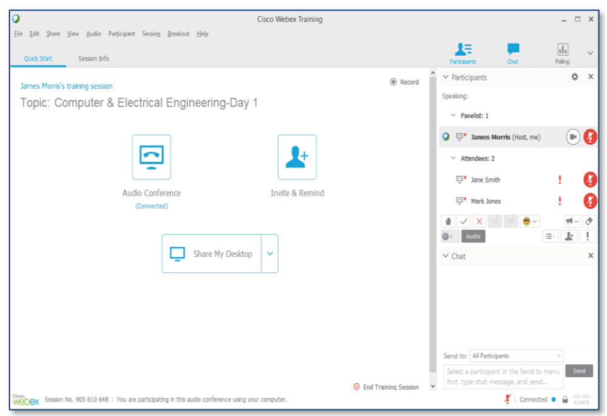Collapse the Participants panel header chevron
Viewport: 607px width, 416px height.
pos(446,77)
